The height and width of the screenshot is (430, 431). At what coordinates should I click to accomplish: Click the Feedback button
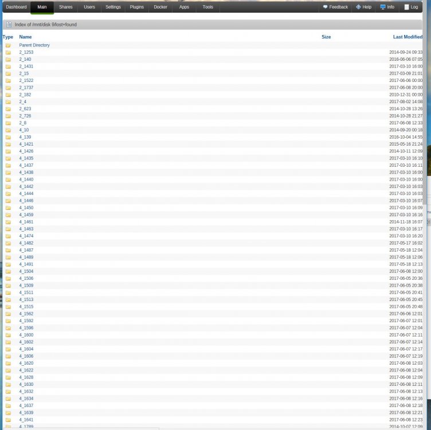(x=335, y=7)
